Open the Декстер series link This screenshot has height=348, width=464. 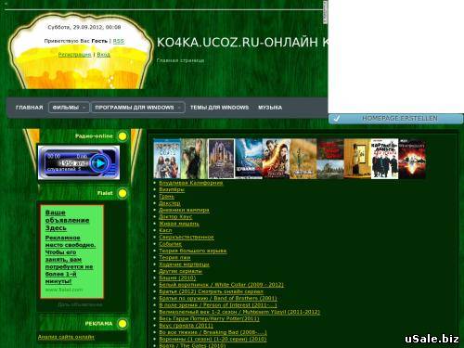pyautogui.click(x=169, y=203)
